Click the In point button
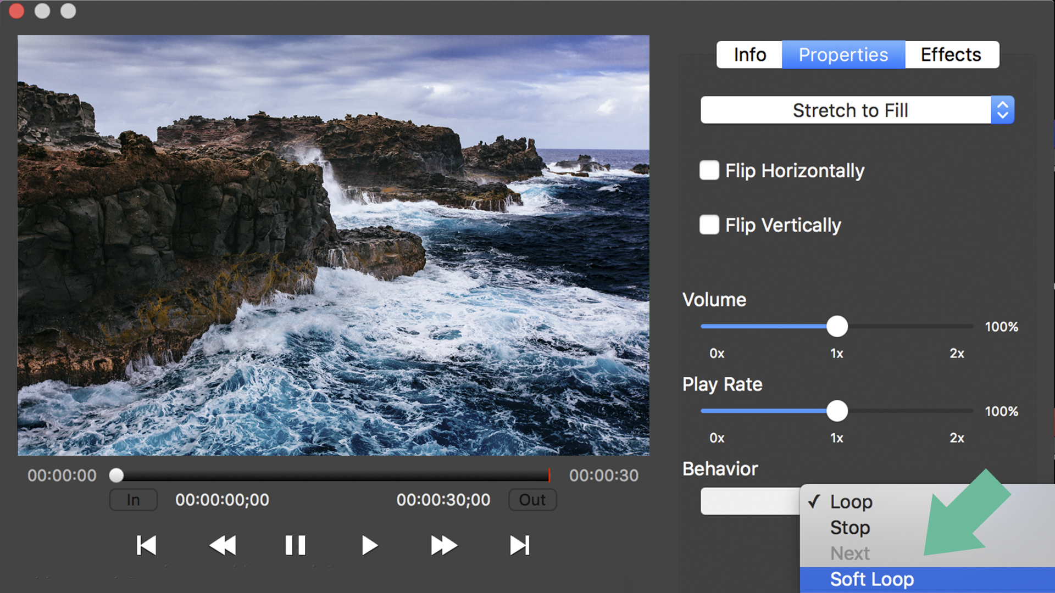Screen dimensions: 1055x593 (133, 500)
